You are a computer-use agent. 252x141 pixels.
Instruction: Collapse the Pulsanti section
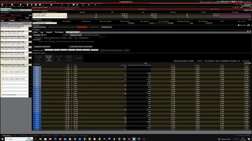(33, 25)
